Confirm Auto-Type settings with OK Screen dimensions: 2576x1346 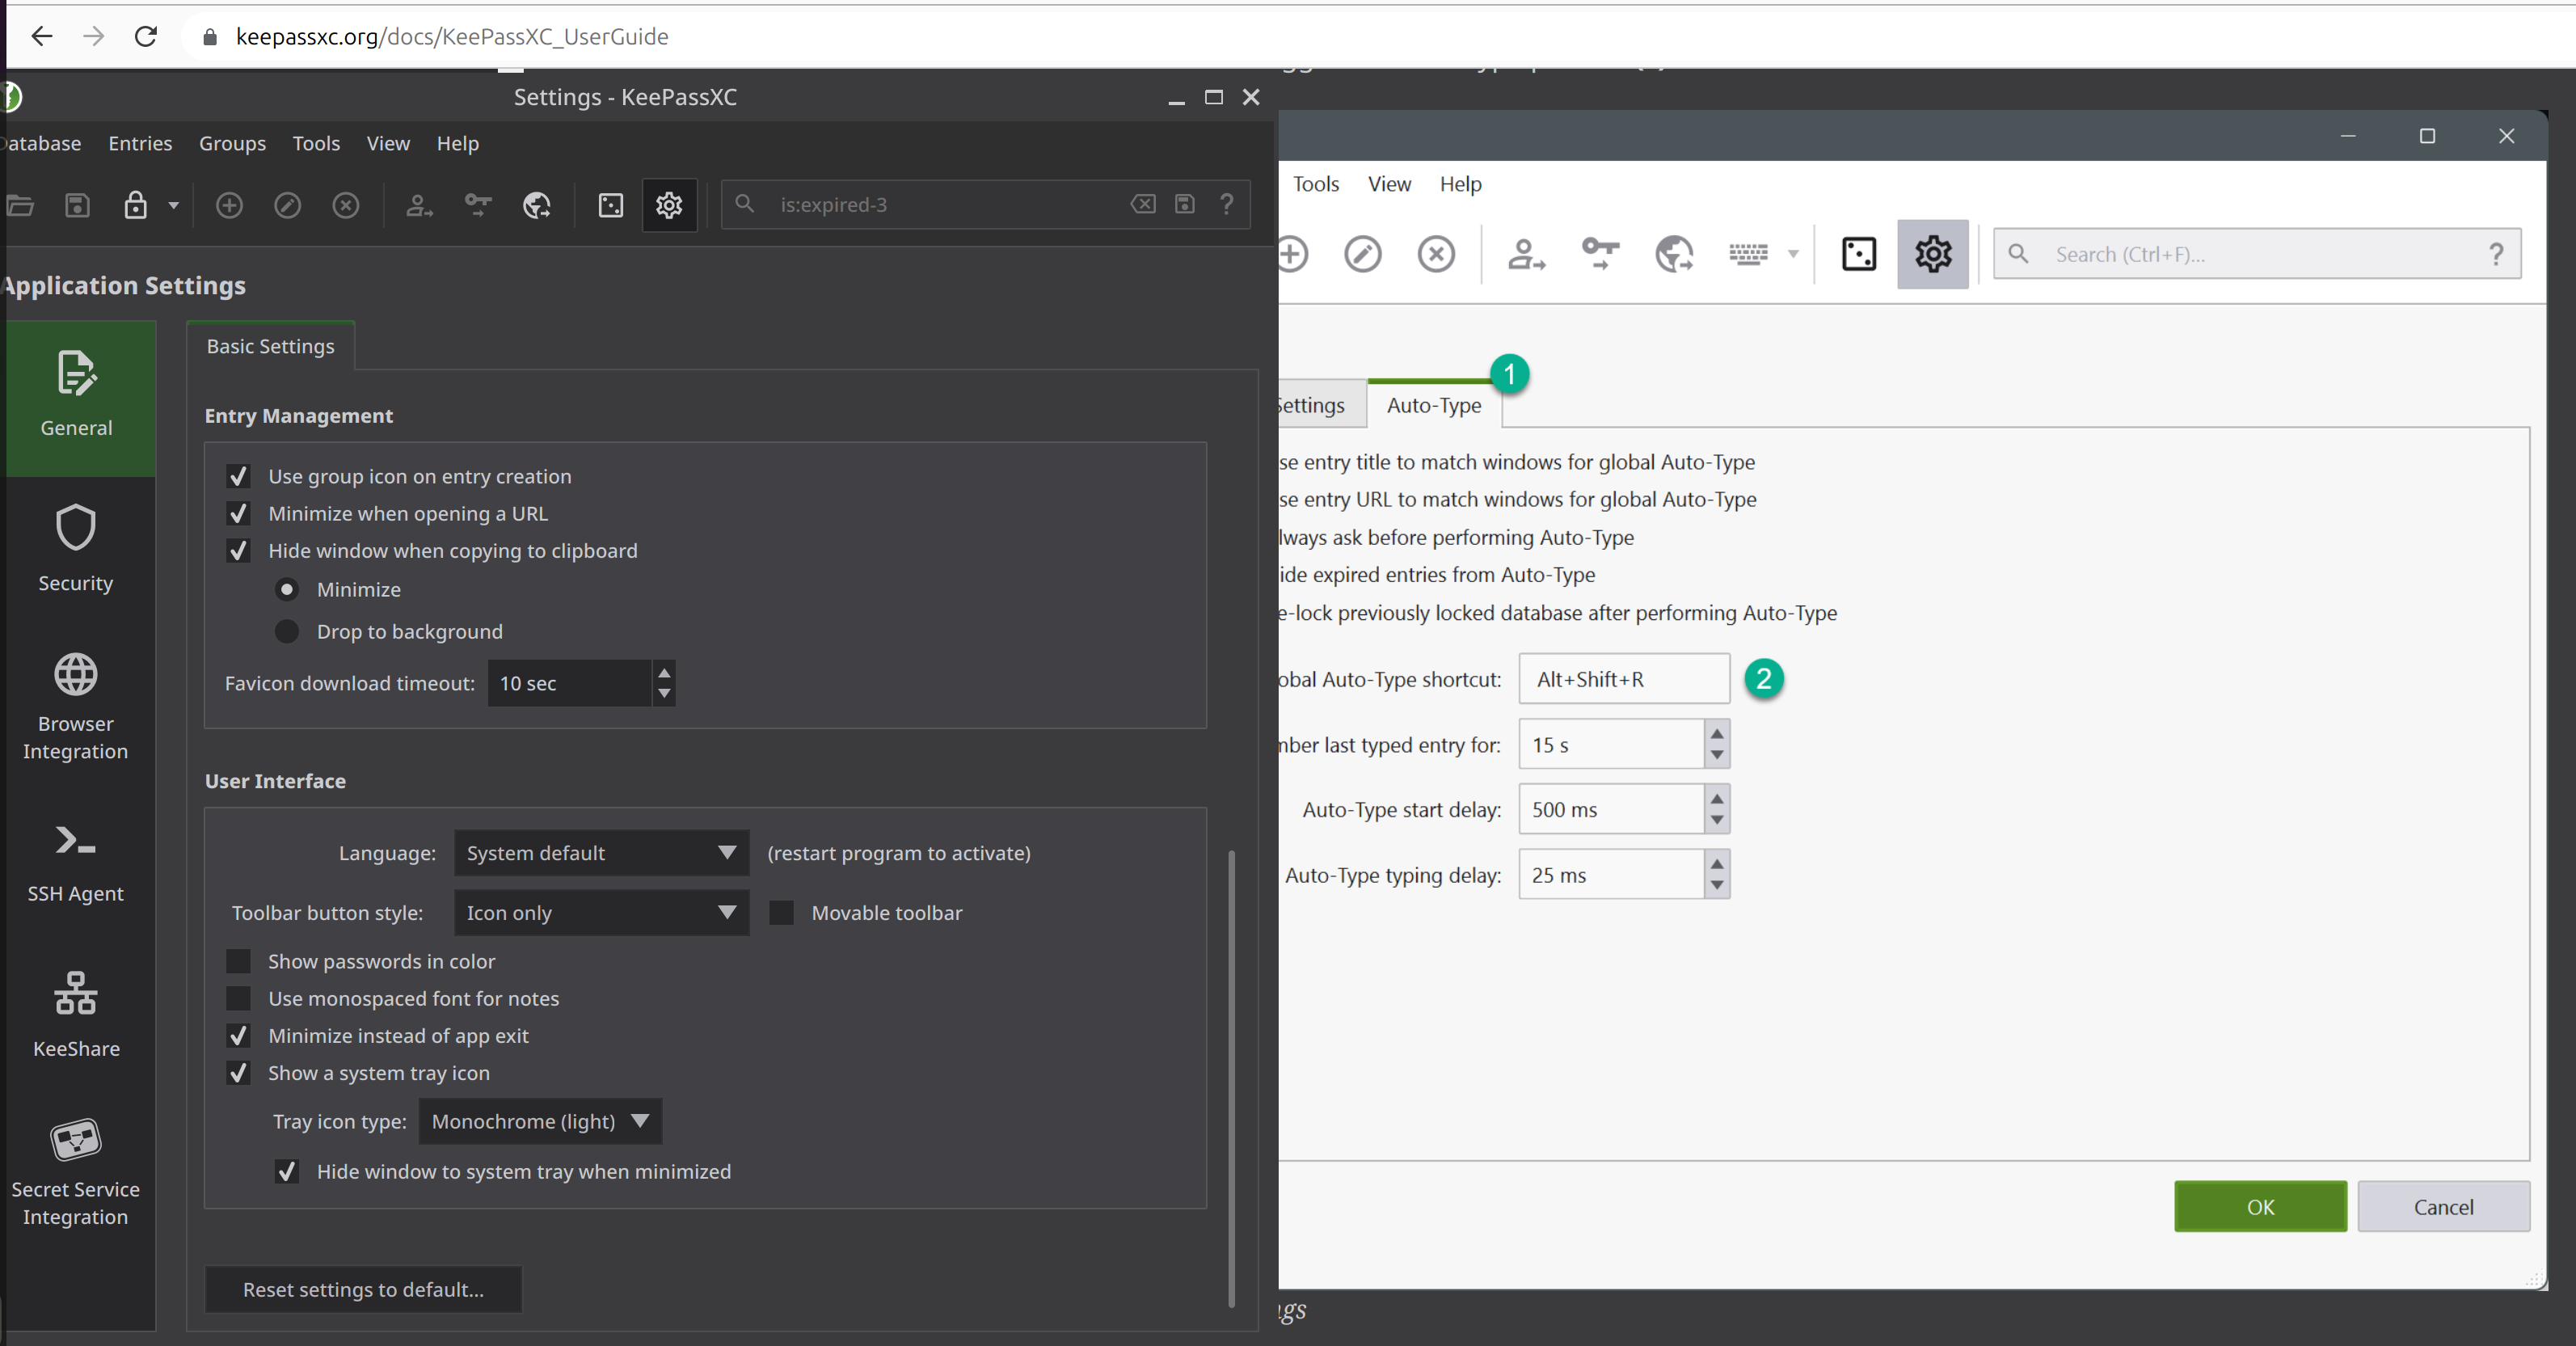click(2259, 1206)
